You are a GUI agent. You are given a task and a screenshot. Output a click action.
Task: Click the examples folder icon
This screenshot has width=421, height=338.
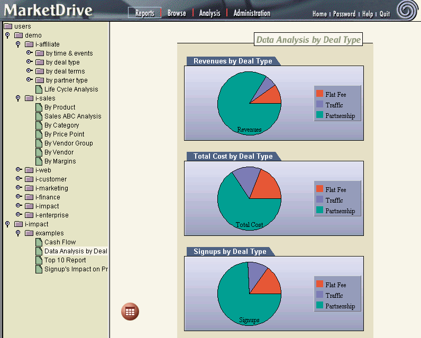click(x=29, y=233)
